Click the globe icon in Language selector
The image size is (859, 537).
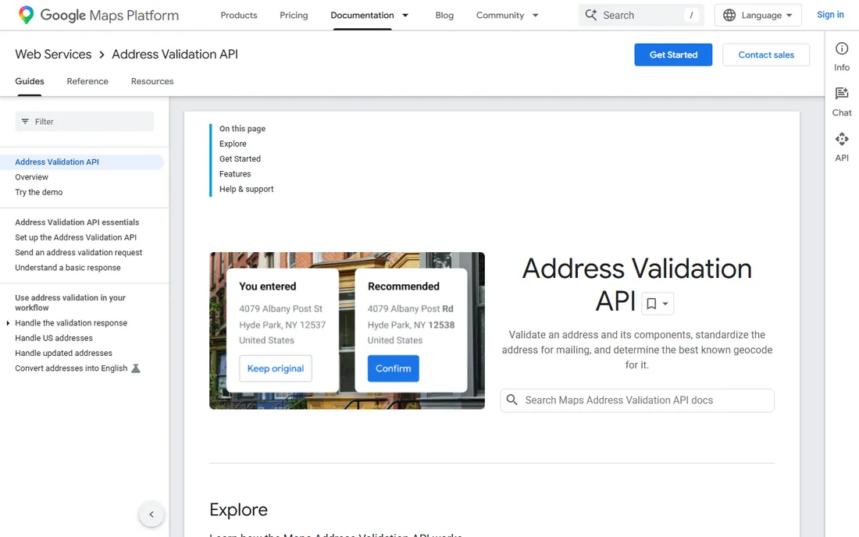[729, 16]
